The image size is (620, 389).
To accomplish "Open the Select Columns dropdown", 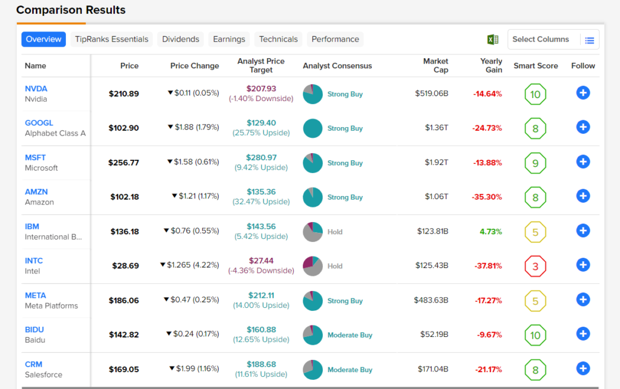I will point(553,39).
